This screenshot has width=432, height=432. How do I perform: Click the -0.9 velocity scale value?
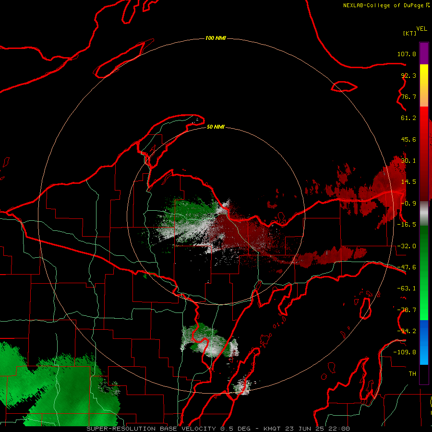(x=408, y=204)
